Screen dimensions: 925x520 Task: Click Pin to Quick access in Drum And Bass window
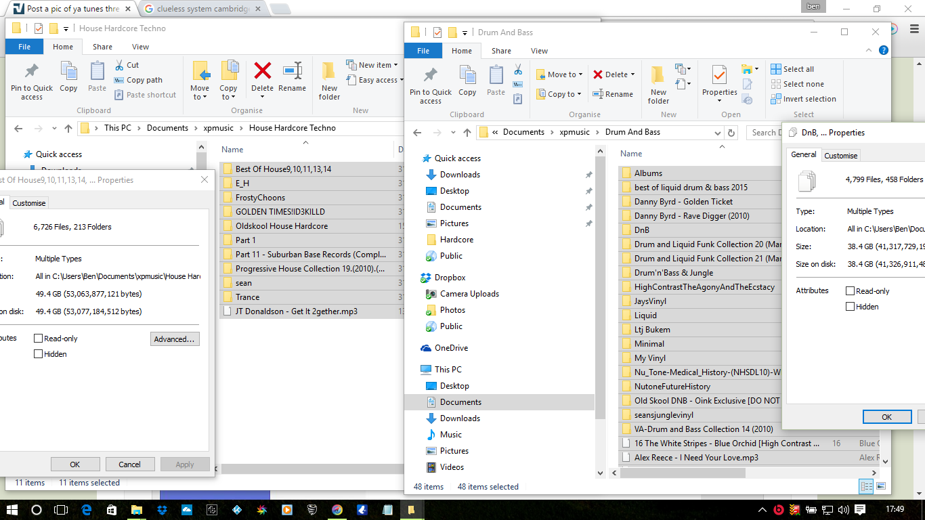click(430, 75)
